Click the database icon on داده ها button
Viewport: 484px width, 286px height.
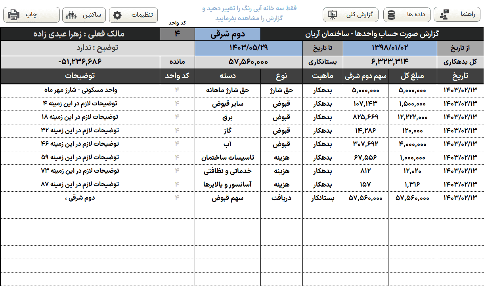392,15
